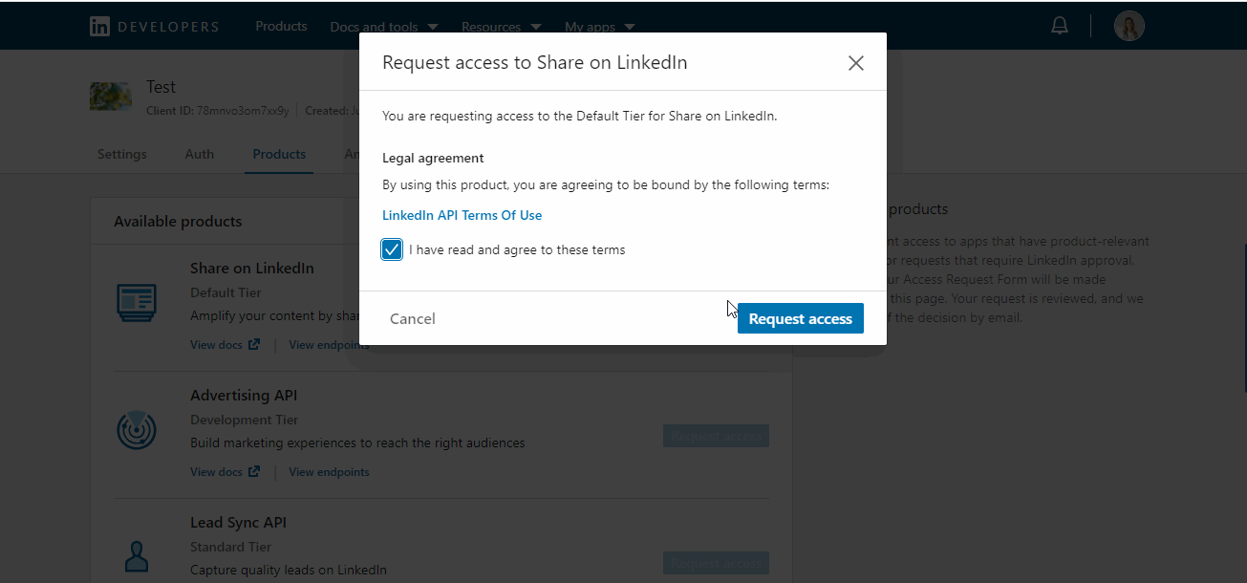The width and height of the screenshot is (1247, 583).
Task: Switch to the Settings tab
Action: tap(122, 154)
